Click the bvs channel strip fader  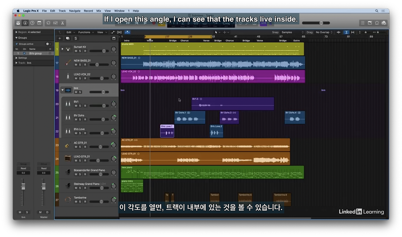(23, 186)
